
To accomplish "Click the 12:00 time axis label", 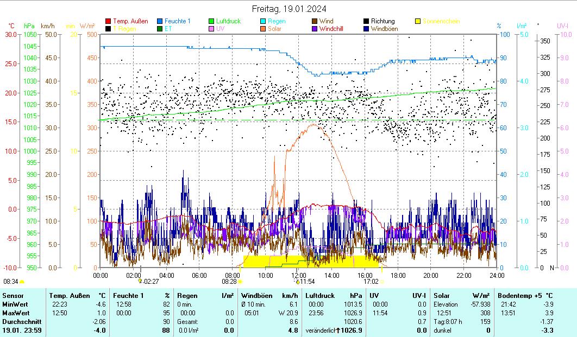I will coord(298,275).
